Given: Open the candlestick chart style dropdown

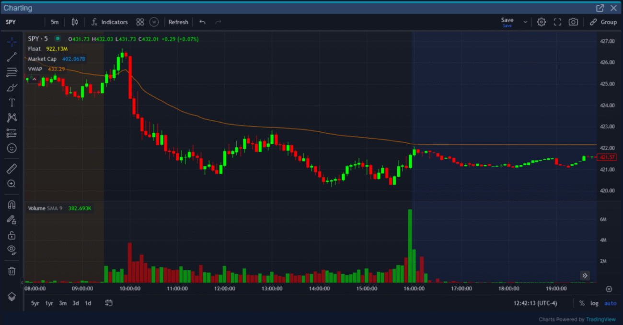Looking at the screenshot, I should [75, 22].
